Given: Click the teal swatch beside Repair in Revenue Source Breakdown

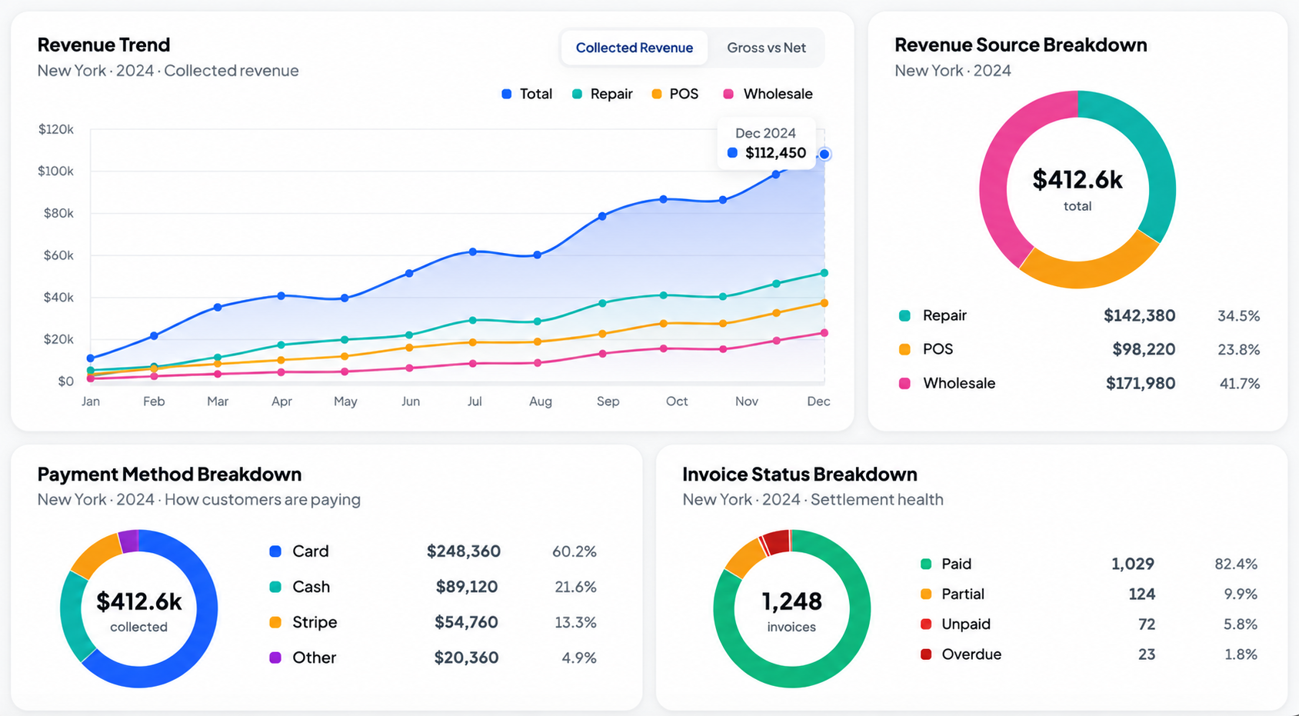Looking at the screenshot, I should pyautogui.click(x=904, y=315).
